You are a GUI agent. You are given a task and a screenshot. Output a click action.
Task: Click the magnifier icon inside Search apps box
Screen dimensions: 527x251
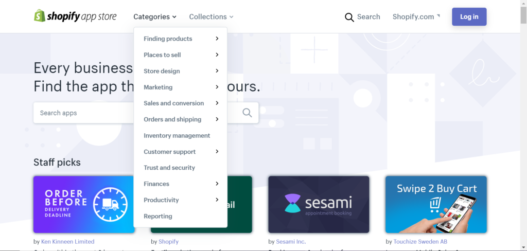[x=247, y=113]
